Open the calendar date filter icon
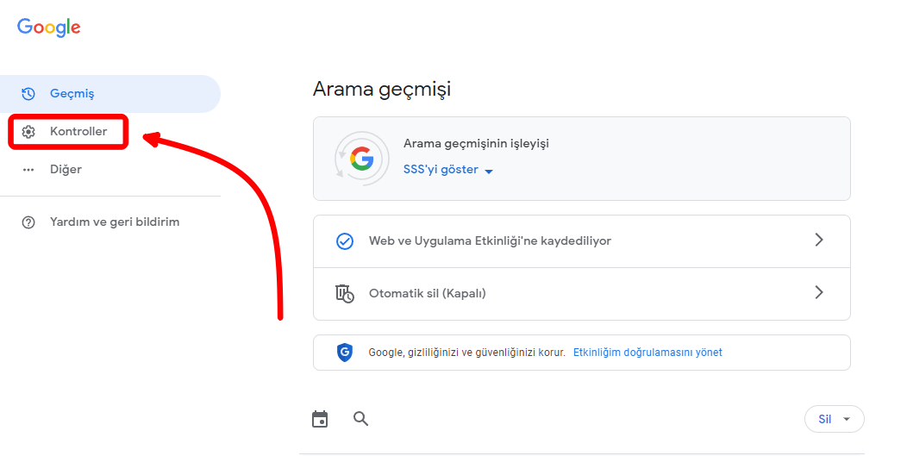The height and width of the screenshot is (456, 907). pyautogui.click(x=320, y=419)
